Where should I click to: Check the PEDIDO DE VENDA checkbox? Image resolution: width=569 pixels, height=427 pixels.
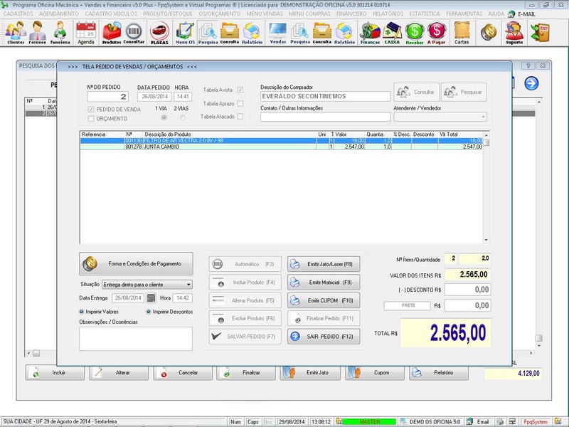(91, 110)
